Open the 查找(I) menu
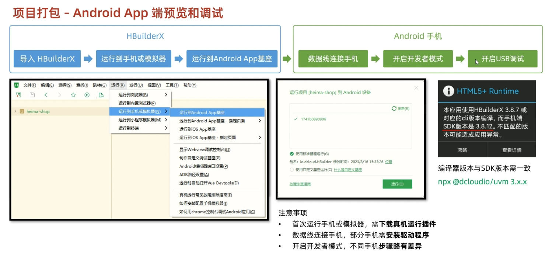Viewport: 552px width, 260px height. pos(82,85)
